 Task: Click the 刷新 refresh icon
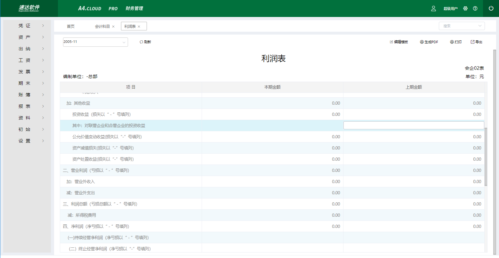click(x=141, y=42)
